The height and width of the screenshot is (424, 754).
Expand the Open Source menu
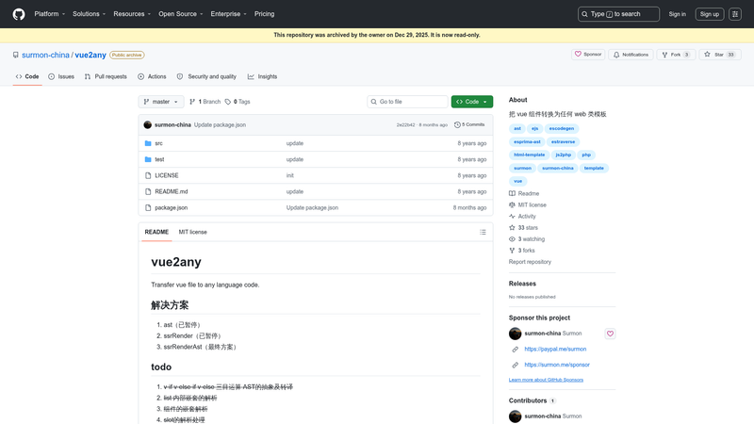[181, 14]
